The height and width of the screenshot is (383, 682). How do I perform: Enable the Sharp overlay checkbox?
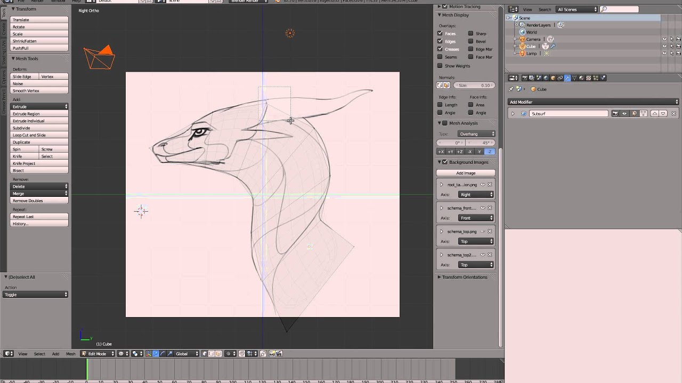point(470,34)
